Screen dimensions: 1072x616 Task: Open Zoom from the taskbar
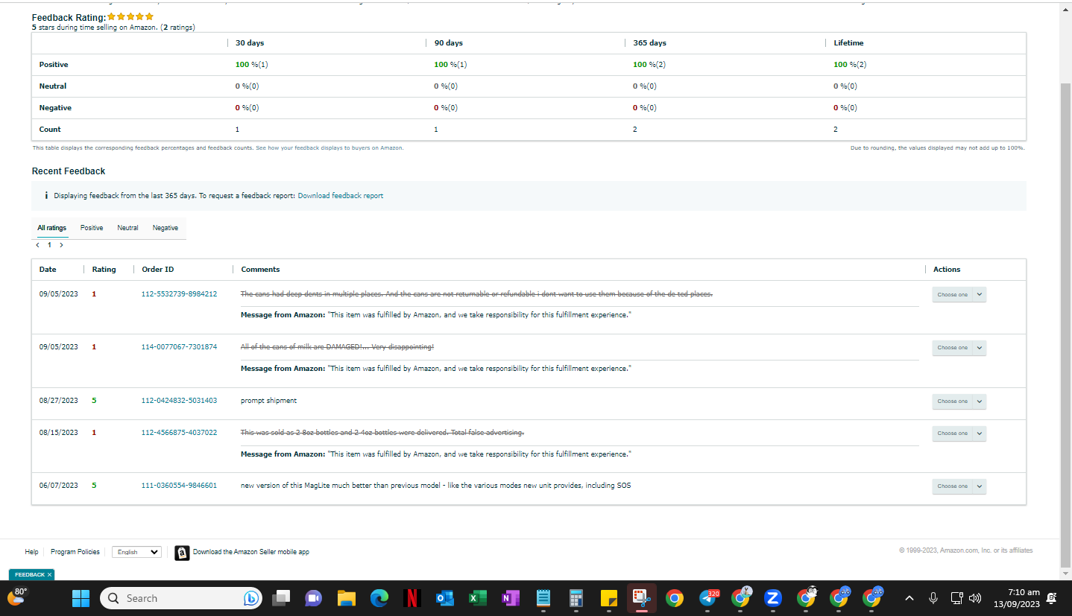coord(773,598)
